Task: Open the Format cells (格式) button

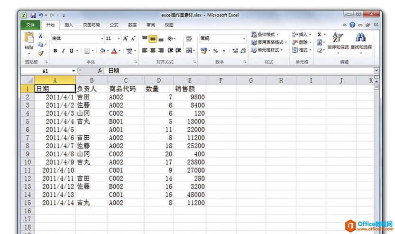Action: click(302, 50)
